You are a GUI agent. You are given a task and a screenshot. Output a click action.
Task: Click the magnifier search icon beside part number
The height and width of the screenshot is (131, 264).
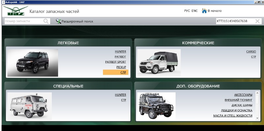point(46,21)
